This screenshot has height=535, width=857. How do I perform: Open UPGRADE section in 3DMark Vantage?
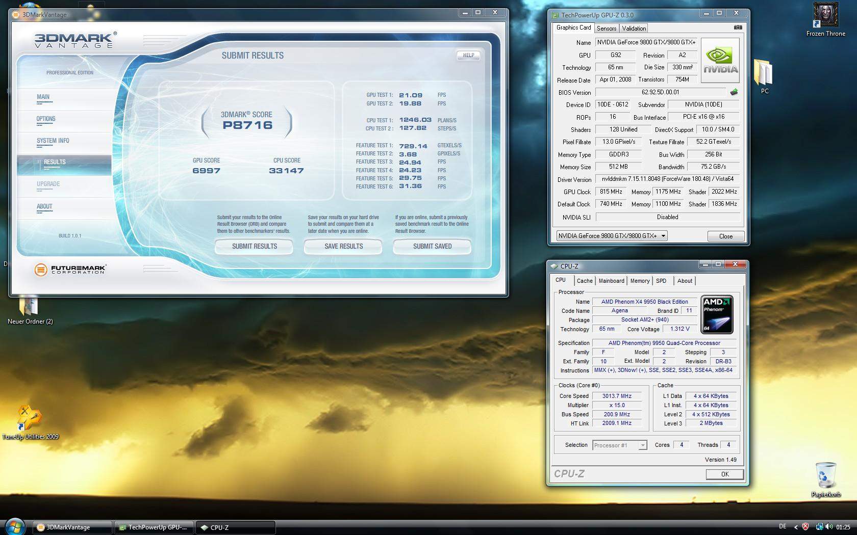pyautogui.click(x=64, y=185)
